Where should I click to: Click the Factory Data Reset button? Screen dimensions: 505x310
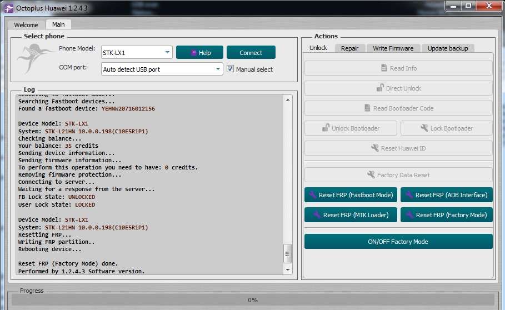coord(398,175)
